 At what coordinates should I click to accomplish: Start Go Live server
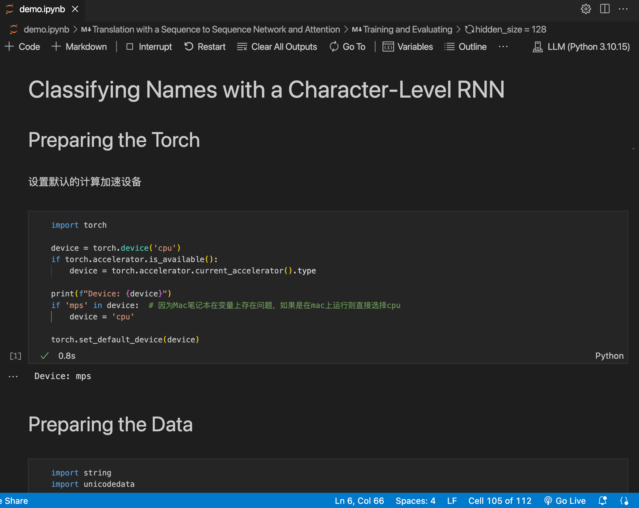click(x=565, y=501)
